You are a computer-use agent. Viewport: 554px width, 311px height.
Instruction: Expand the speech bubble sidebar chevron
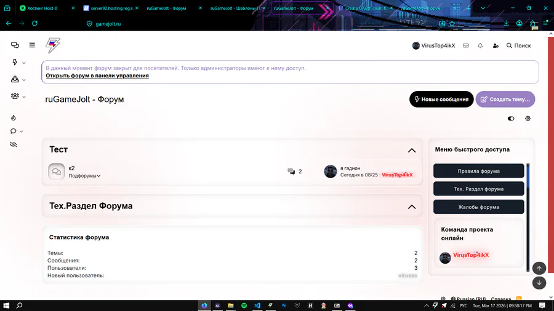click(x=21, y=132)
